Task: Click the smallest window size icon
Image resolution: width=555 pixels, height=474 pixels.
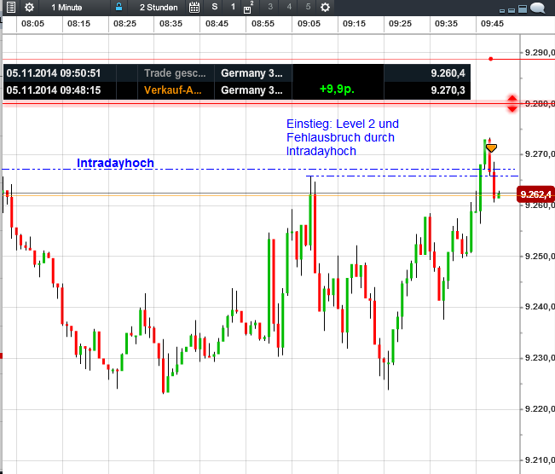Action: point(502,11)
